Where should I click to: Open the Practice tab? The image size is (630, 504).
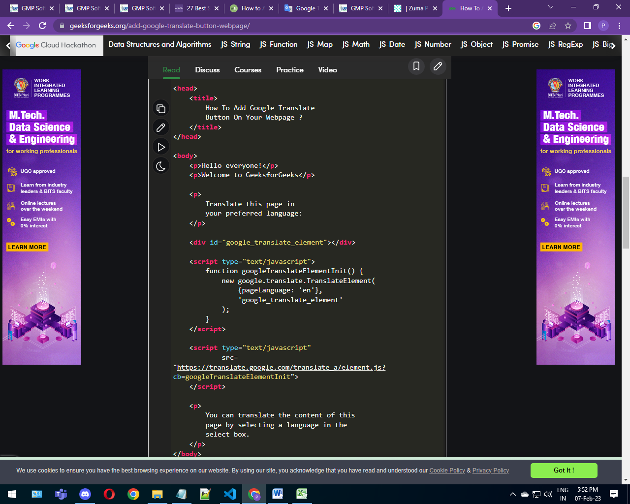coord(290,70)
